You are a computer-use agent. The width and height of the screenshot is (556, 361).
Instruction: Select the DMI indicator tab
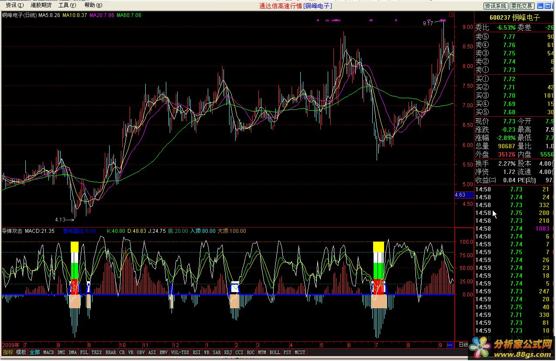tap(61, 352)
